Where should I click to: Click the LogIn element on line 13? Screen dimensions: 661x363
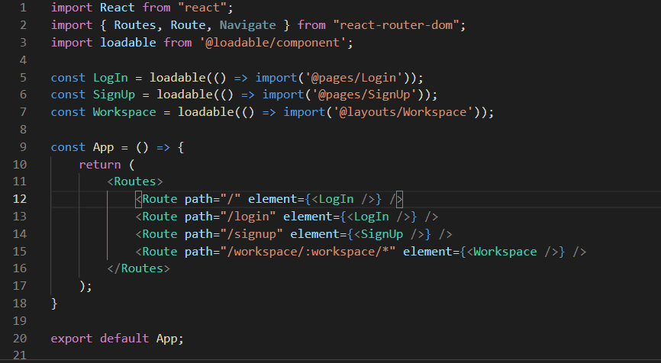[372, 217]
